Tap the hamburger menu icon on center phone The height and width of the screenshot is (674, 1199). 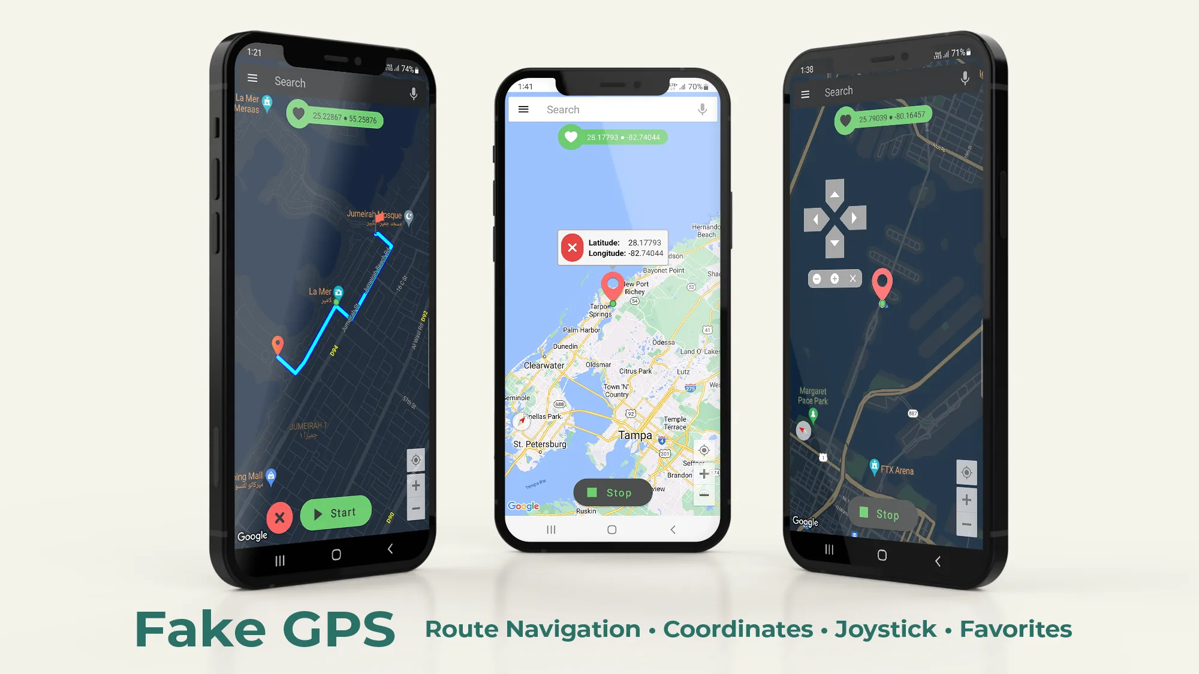click(525, 110)
